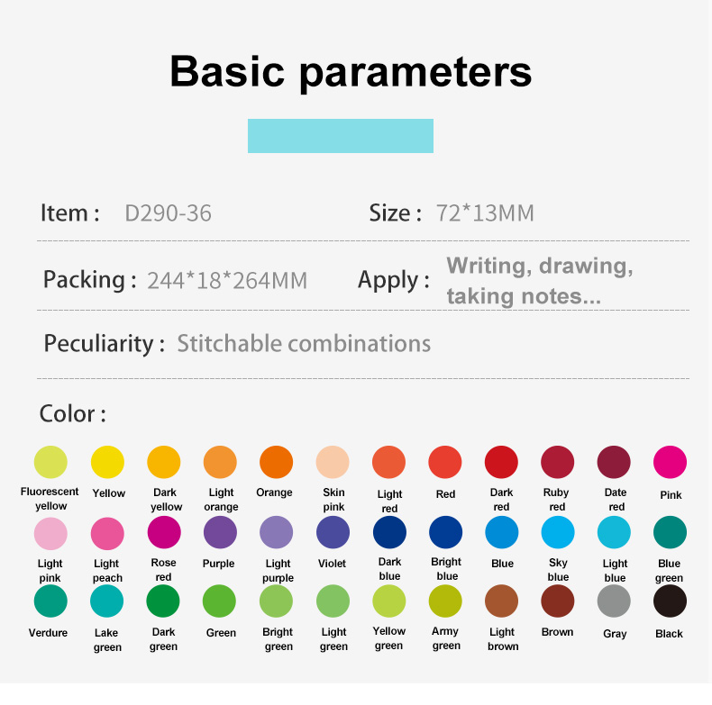Viewport: 712px width, 705px height.
Task: Click the item number D290-36
Action: pyautogui.click(x=169, y=213)
